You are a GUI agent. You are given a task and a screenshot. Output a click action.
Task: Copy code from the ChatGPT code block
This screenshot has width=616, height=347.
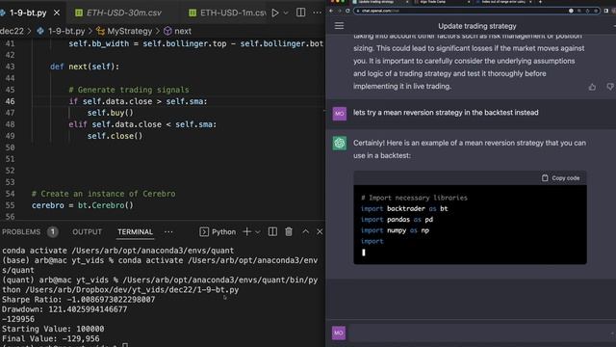[x=560, y=178]
